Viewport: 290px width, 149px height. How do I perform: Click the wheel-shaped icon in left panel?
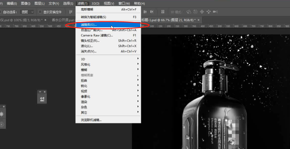[x=2, y=114]
